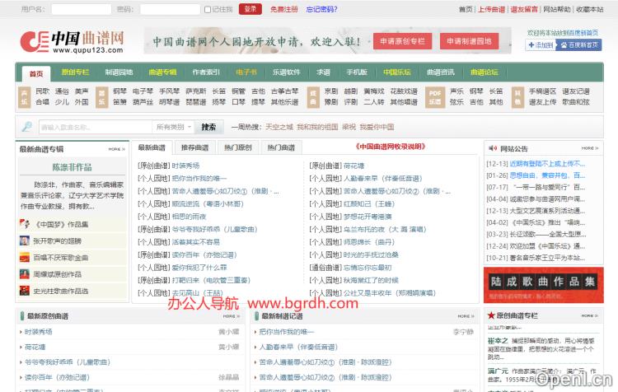Open the 制谱园地 navigation item
This screenshot has height=392, width=618.
(119, 72)
